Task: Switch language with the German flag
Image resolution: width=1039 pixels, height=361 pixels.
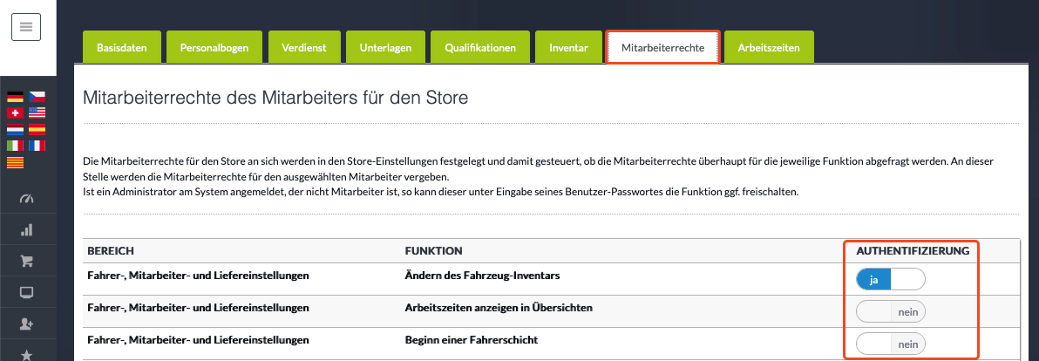Action: (x=15, y=97)
